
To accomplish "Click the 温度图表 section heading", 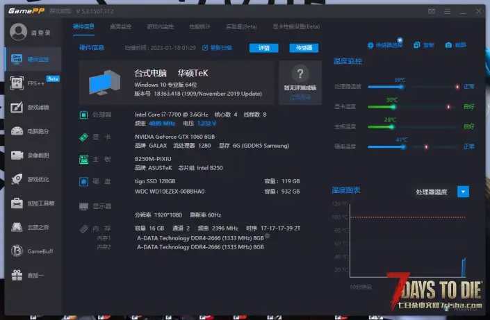I will tap(346, 190).
